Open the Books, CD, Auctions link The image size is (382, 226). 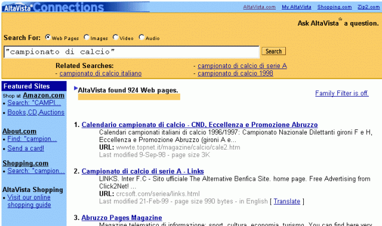pyautogui.click(x=36, y=112)
